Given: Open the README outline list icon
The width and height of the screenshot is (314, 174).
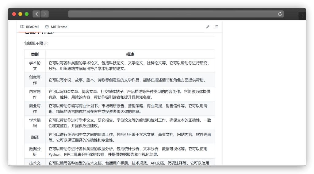Looking at the screenshot, I should tap(217, 27).
